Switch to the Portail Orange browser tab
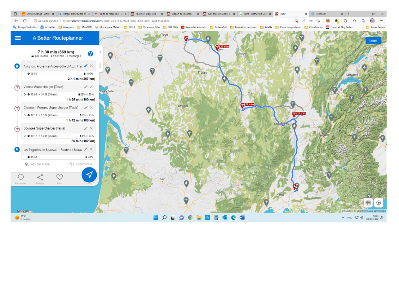The image size is (399, 282). coord(38,14)
